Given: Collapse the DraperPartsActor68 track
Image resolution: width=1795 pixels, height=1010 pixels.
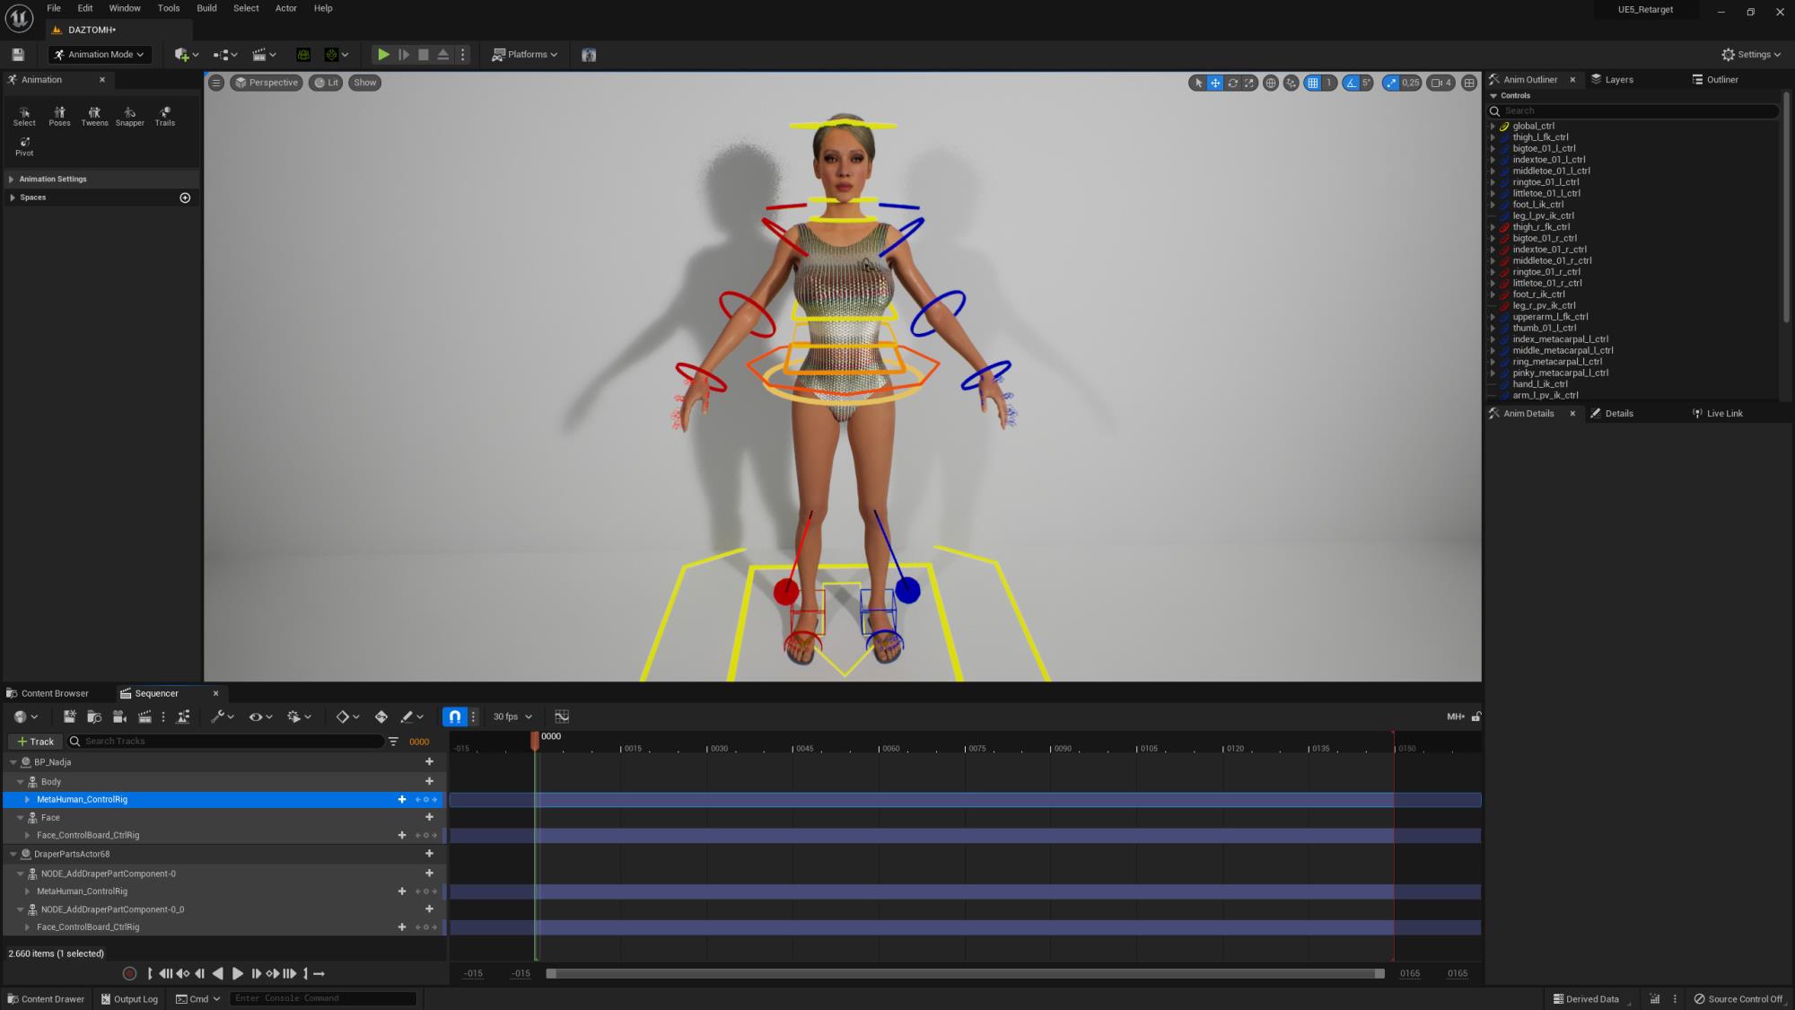Looking at the screenshot, I should pyautogui.click(x=13, y=855).
